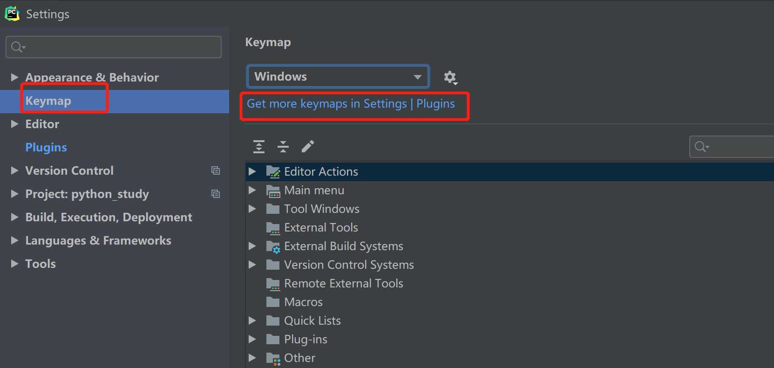Viewport: 774px width, 368px height.
Task: Click the Version Control Systems folder icon
Action: [273, 265]
